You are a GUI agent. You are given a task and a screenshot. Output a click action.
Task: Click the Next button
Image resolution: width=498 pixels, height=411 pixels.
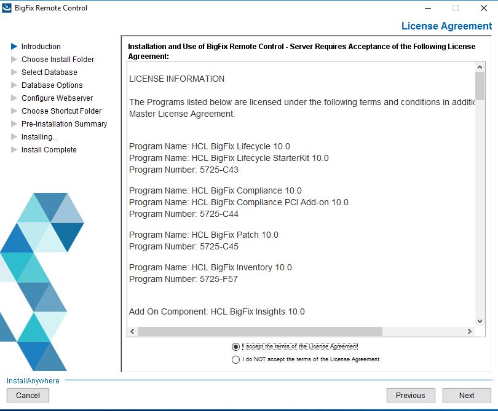click(x=467, y=396)
